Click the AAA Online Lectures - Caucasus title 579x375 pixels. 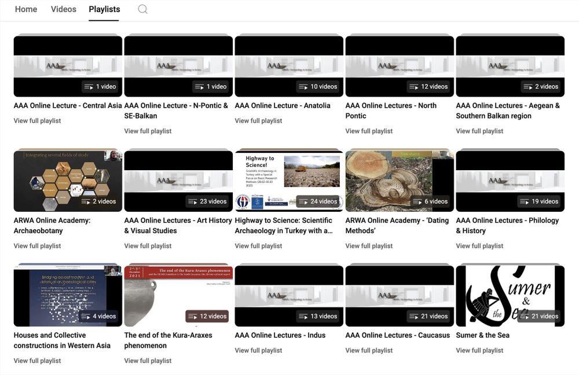point(398,335)
